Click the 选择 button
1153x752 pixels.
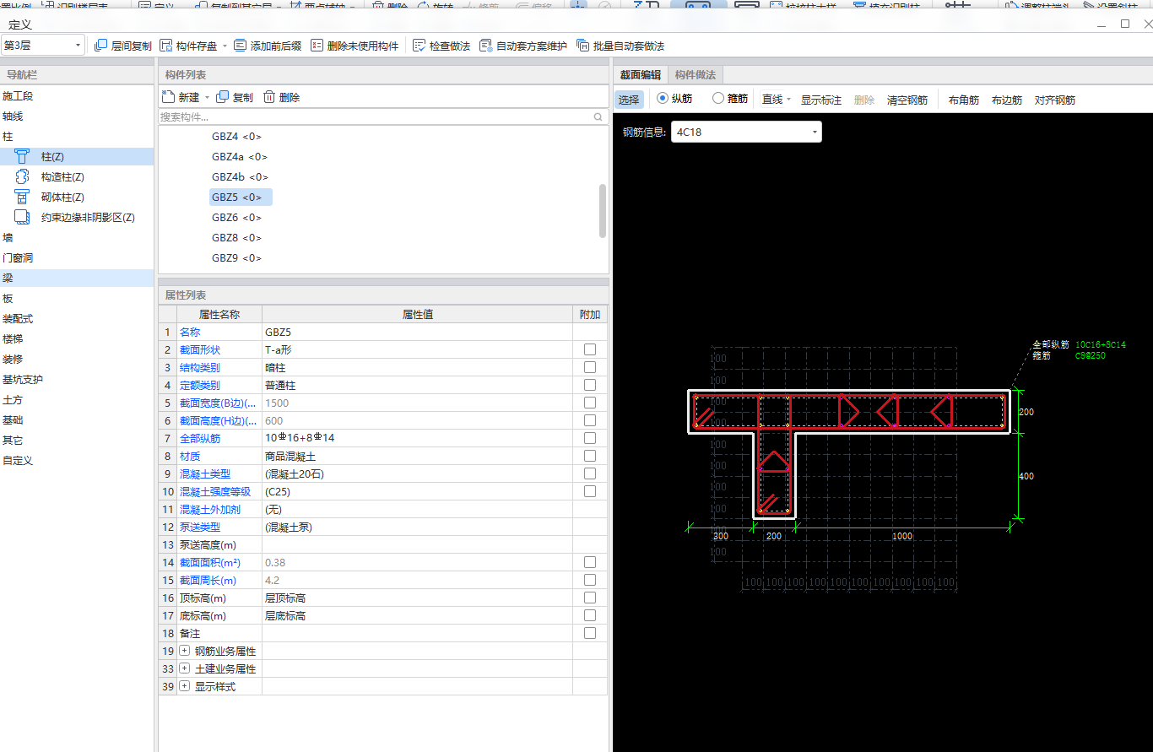tap(629, 100)
